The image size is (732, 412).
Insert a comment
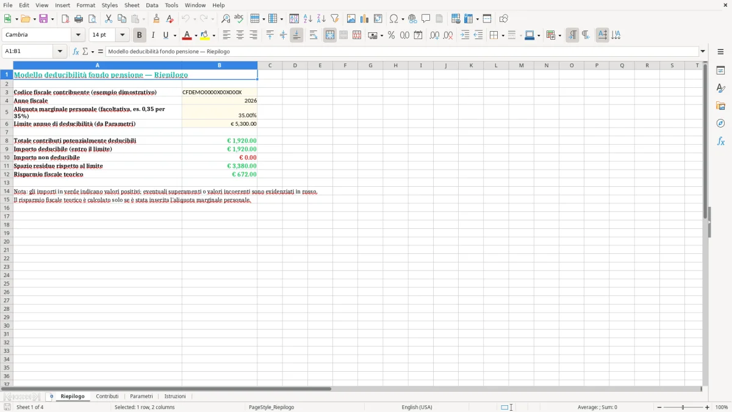point(426,19)
